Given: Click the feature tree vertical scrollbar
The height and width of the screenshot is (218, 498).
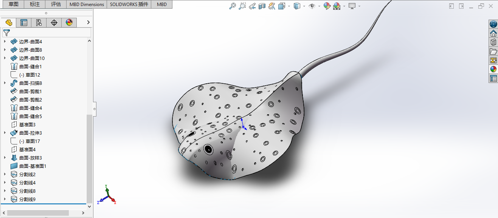Looking at the screenshot, I should [90, 158].
